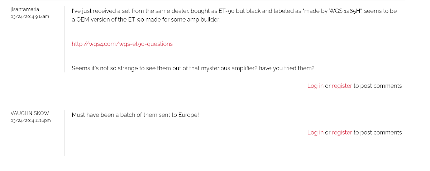Click the 'Seems it's not so strange' sentence

pyautogui.click(x=193, y=68)
